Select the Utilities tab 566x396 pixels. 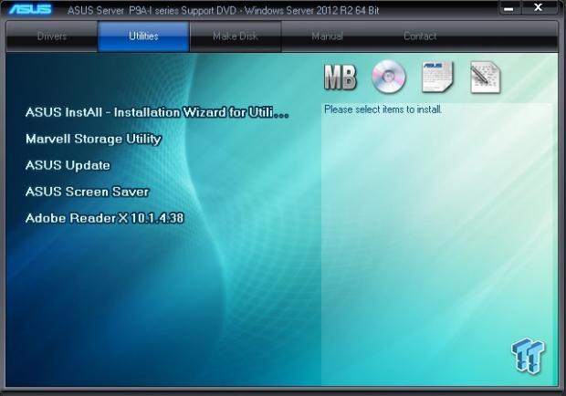143,36
